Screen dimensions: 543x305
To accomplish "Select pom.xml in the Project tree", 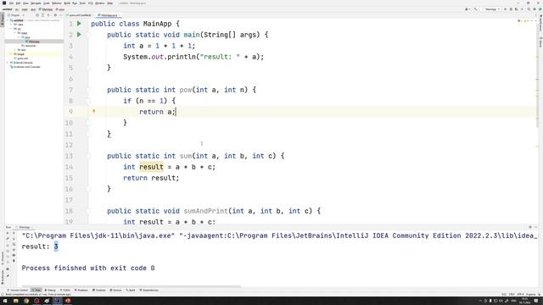I will (22, 58).
